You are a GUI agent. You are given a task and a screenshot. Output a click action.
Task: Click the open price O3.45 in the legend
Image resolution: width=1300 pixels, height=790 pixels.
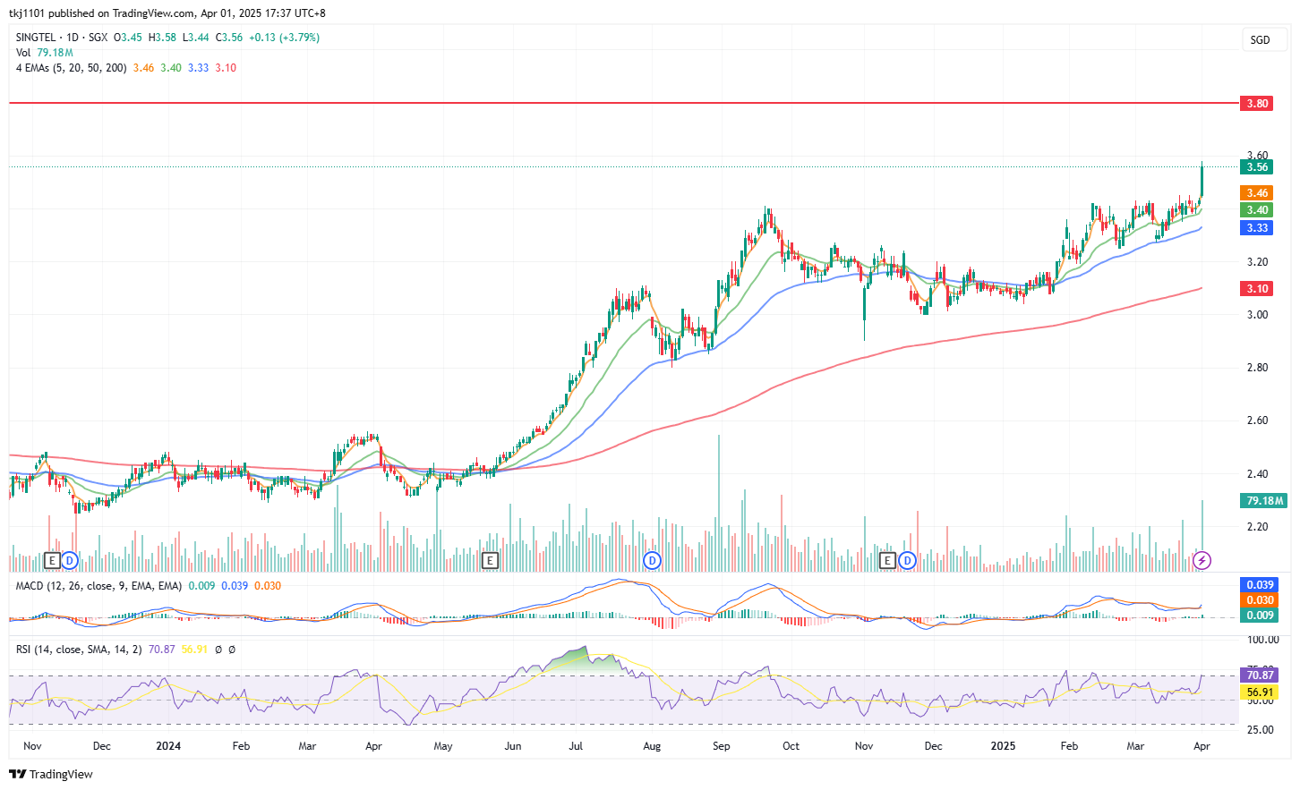pos(128,38)
